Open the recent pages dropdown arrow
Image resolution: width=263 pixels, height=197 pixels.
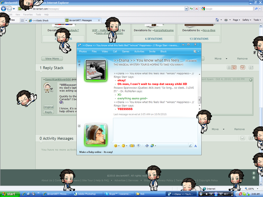click(x=14, y=9)
